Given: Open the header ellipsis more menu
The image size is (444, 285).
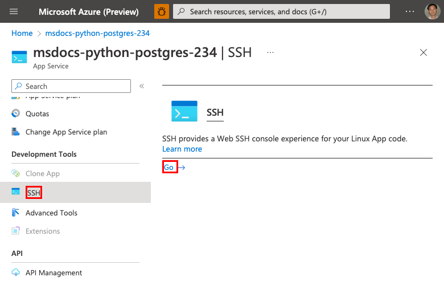Looking at the screenshot, I should (x=410, y=11).
